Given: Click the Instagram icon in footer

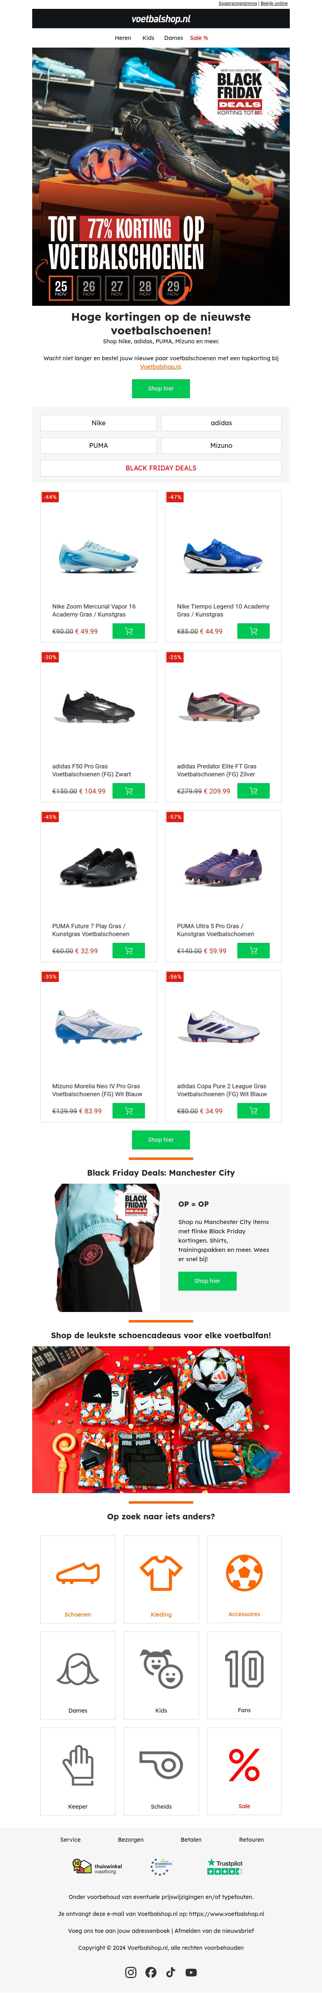Looking at the screenshot, I should click(x=130, y=1972).
